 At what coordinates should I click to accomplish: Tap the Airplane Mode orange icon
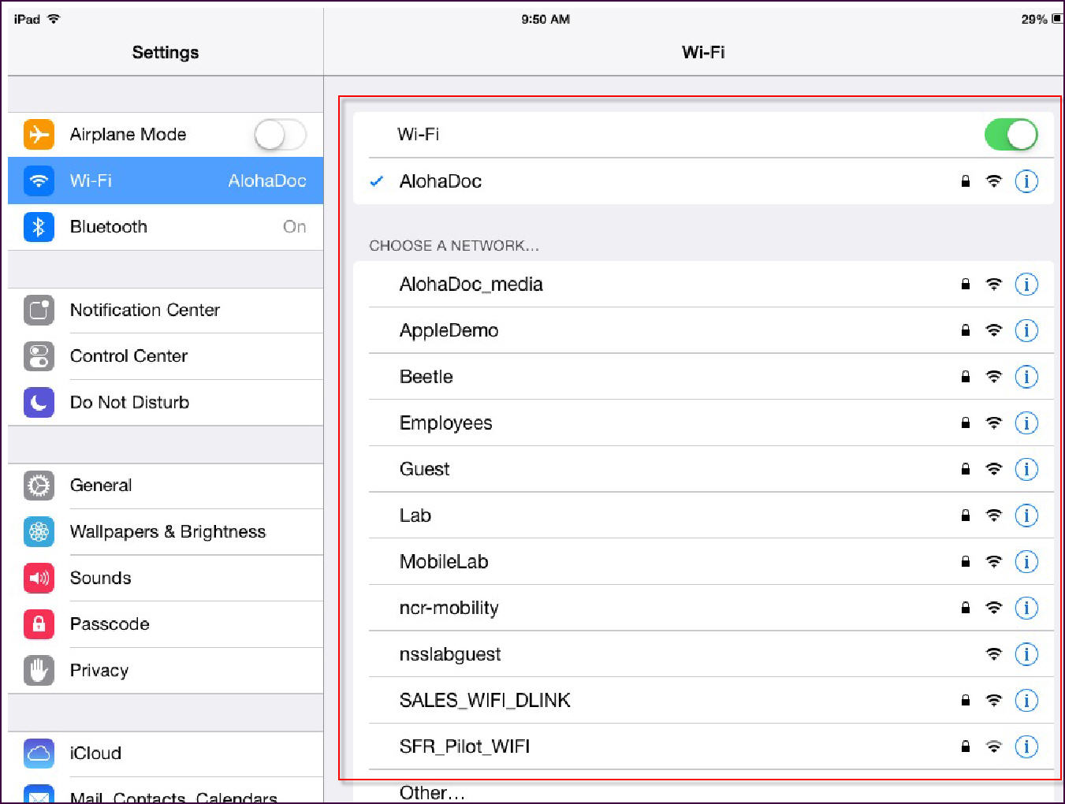39,135
